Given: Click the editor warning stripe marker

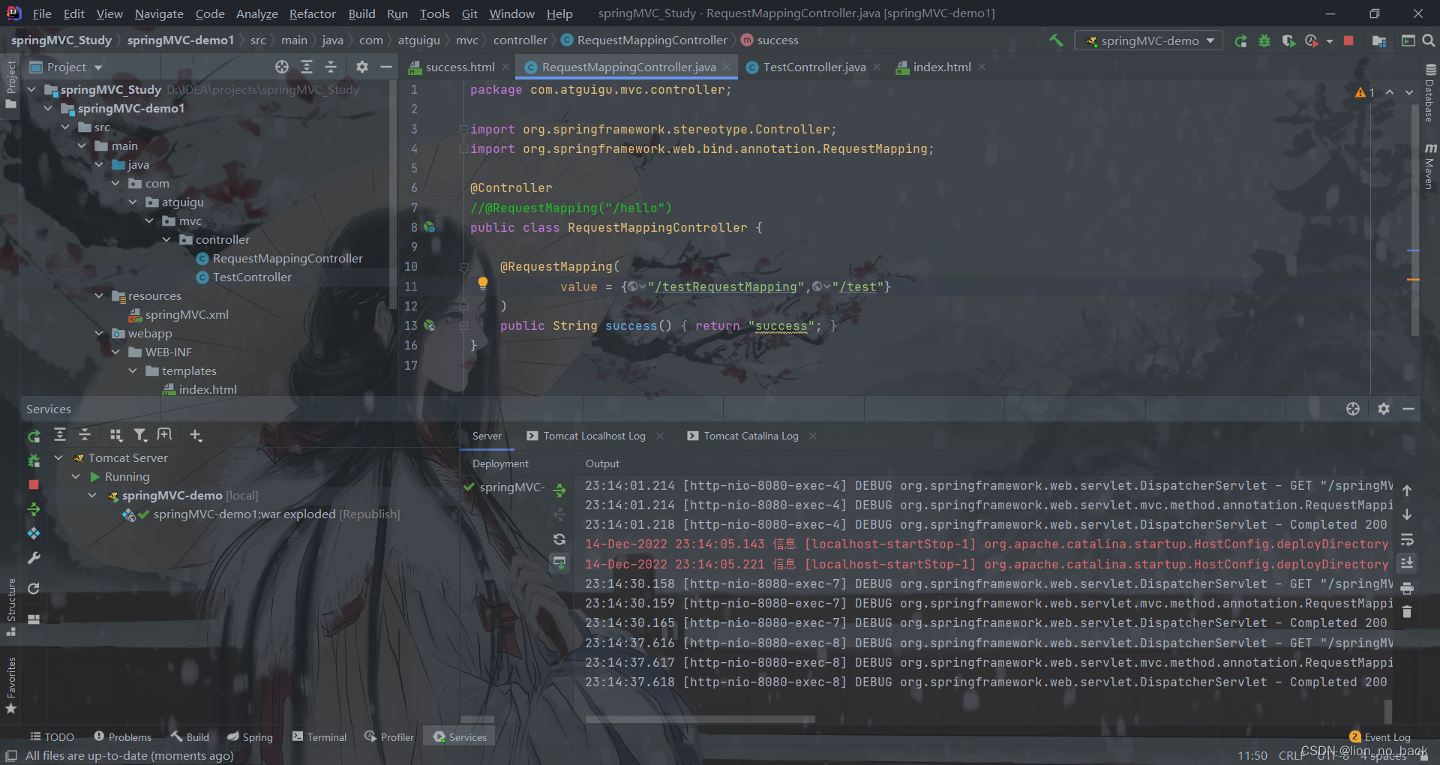Looking at the screenshot, I should [x=1413, y=279].
